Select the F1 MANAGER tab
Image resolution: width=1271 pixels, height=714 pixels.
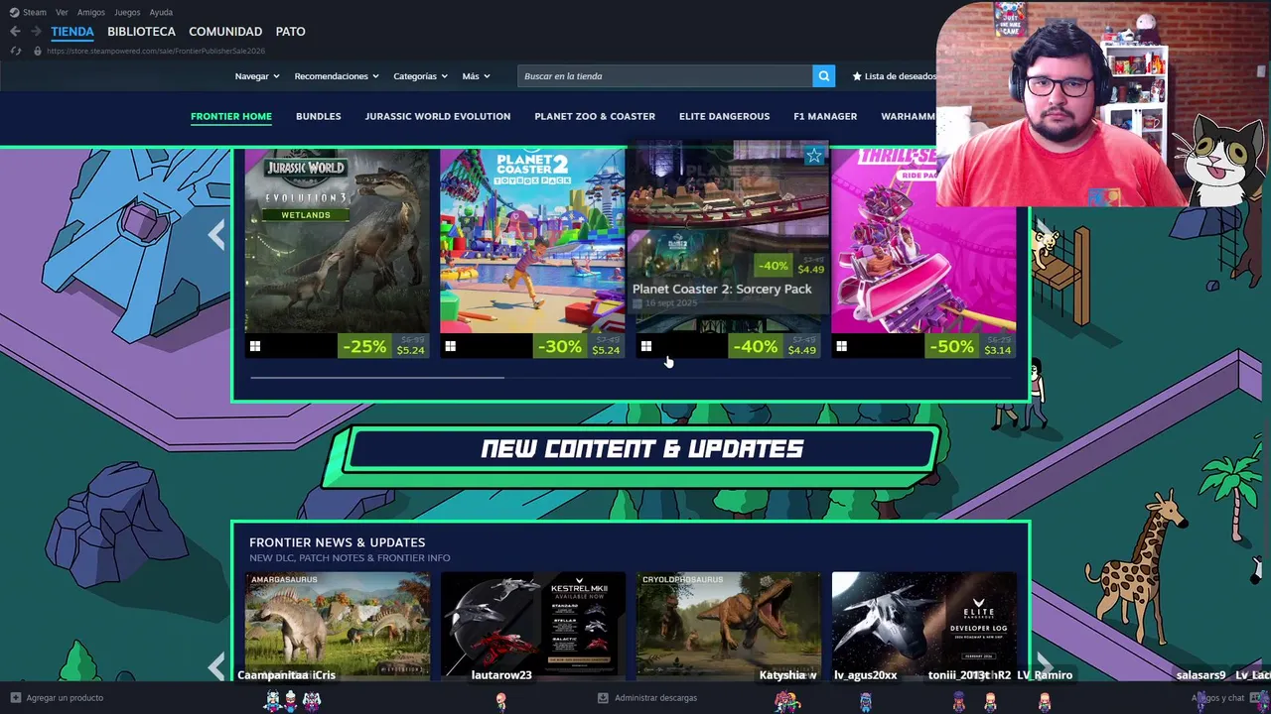(x=825, y=116)
